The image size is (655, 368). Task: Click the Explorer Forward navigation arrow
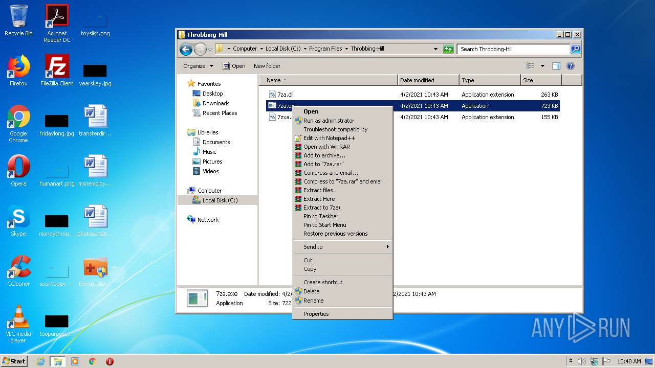coord(200,49)
